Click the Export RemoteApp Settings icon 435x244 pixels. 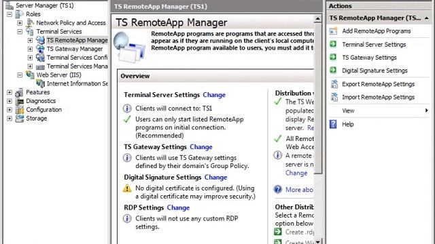coord(334,84)
